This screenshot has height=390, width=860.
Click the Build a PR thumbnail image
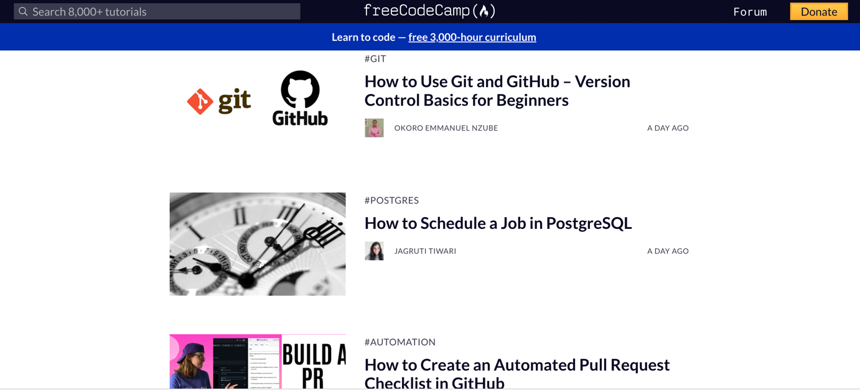[258, 362]
